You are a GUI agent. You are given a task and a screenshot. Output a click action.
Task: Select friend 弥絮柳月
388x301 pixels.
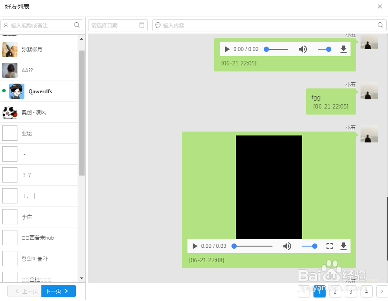pos(39,50)
